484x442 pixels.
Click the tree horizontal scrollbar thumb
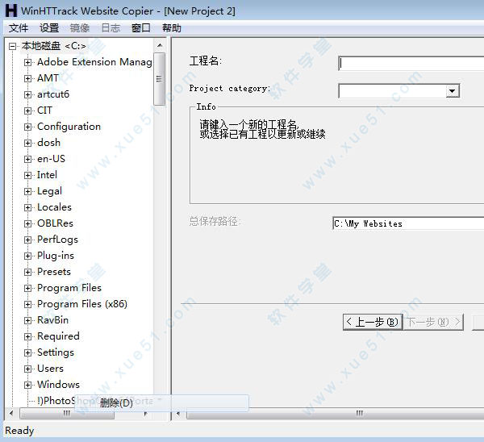(x=67, y=413)
